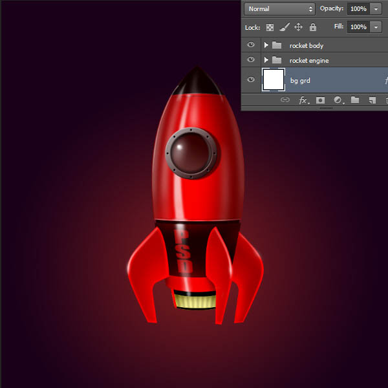Open the layer style fx menu

[304, 100]
